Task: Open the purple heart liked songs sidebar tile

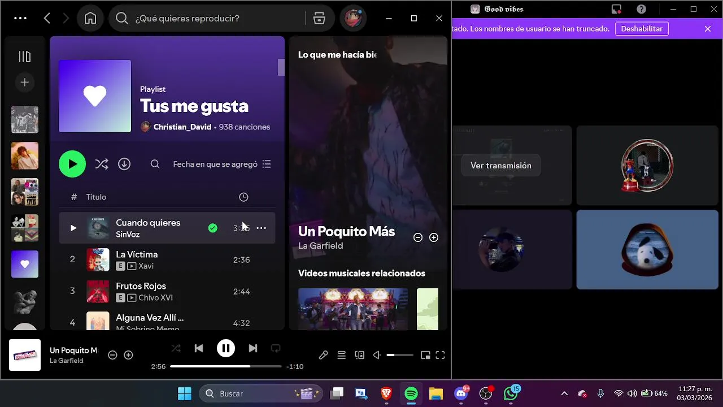Action: coord(25,264)
